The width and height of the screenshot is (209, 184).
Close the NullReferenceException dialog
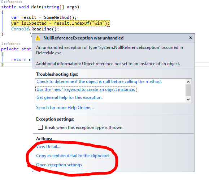tap(191, 38)
